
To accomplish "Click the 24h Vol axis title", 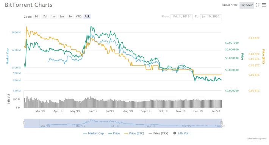I will pos(9,99).
